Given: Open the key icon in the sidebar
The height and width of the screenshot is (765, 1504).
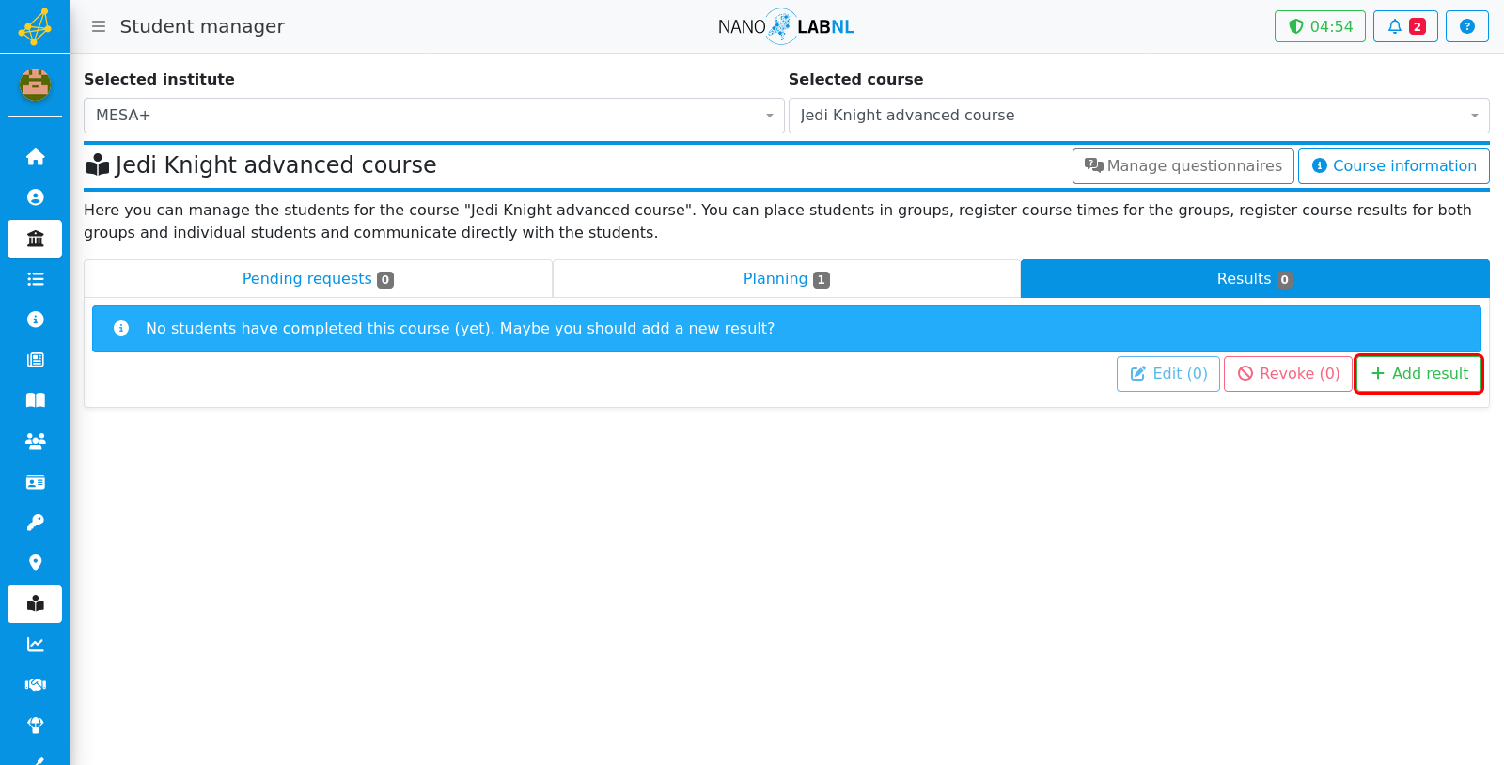Looking at the screenshot, I should (35, 523).
